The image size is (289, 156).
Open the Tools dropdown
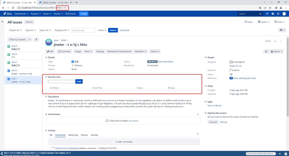tap(280, 22)
